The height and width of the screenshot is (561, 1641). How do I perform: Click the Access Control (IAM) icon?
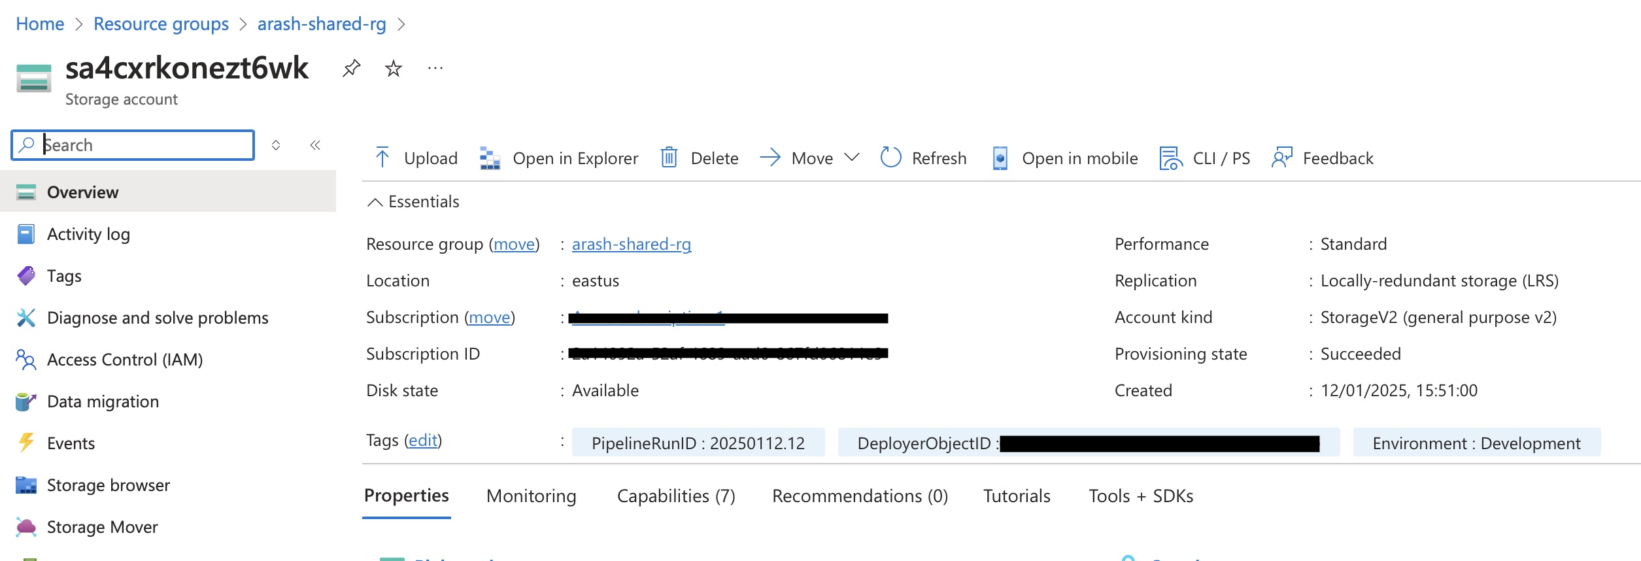tap(25, 360)
